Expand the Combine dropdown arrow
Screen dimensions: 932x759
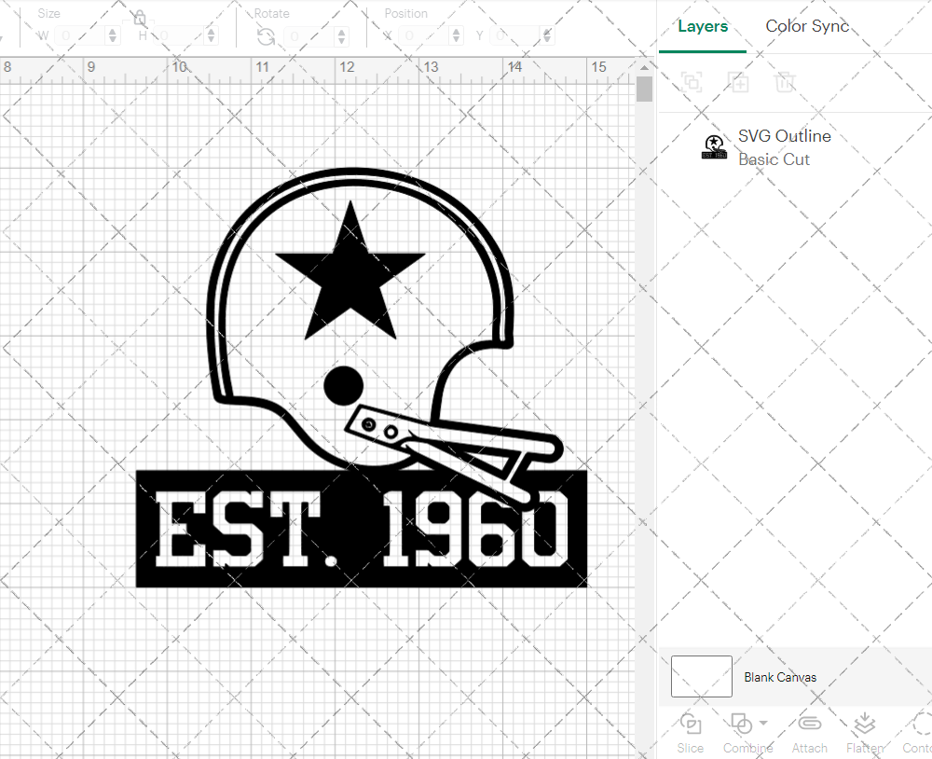(x=763, y=724)
